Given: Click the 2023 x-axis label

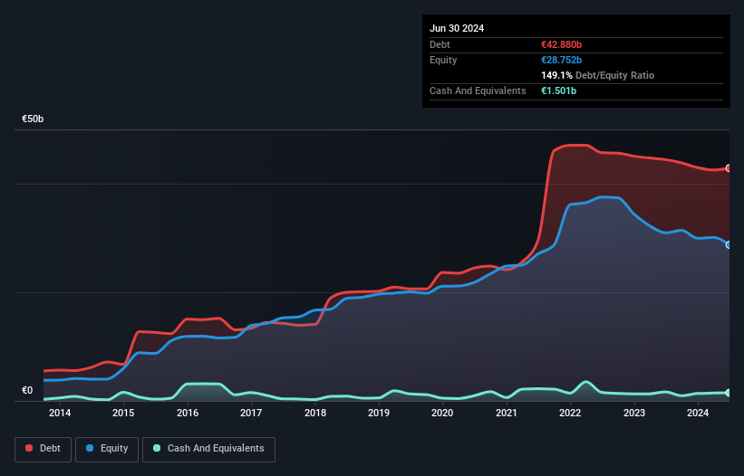Looking at the screenshot, I should [x=634, y=413].
